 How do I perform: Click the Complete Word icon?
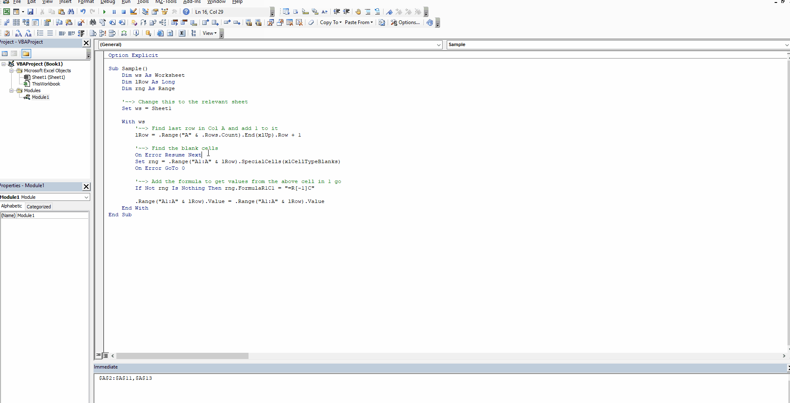point(325,12)
